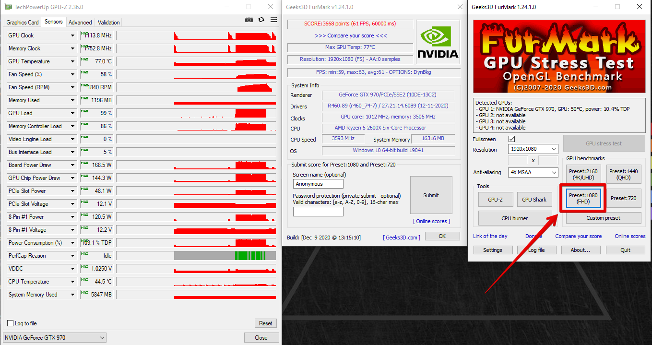This screenshot has width=652, height=345.
Task: Click Custom preset button
Action: pyautogui.click(x=603, y=218)
